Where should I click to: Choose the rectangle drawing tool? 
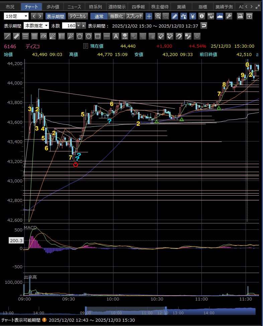point(98,36)
